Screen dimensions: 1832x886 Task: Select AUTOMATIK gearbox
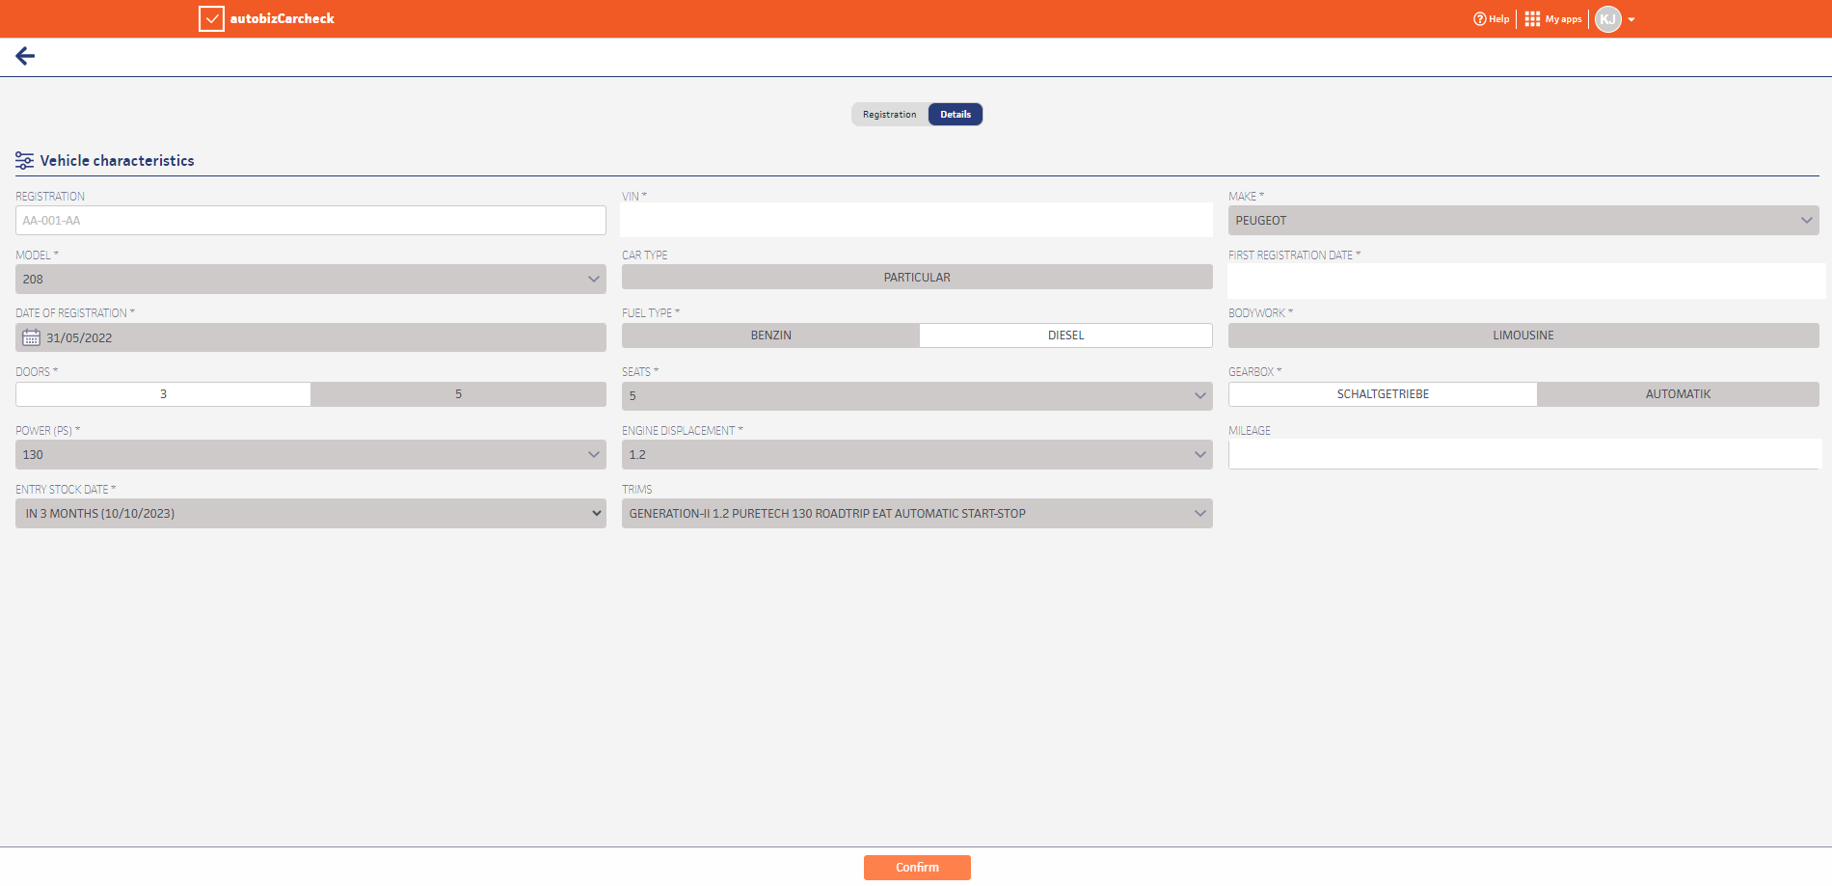pyautogui.click(x=1678, y=394)
